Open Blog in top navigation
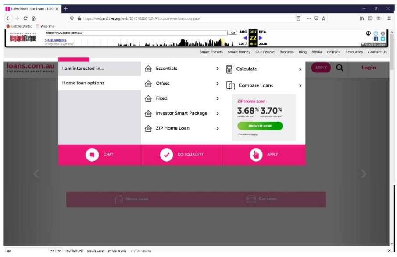This screenshot has width=397, height=257. click(x=303, y=52)
